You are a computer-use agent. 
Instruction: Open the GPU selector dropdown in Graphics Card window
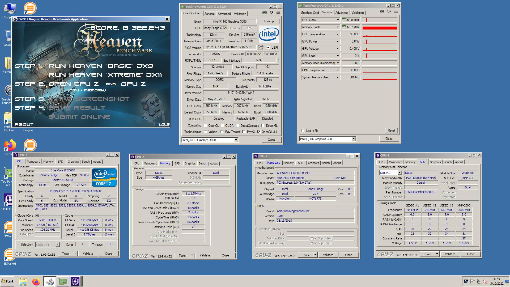coord(236,140)
